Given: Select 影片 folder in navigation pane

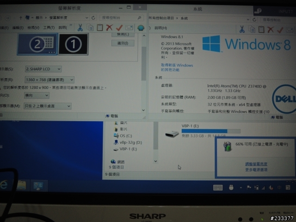Looking at the screenshot, I should 121,129.
